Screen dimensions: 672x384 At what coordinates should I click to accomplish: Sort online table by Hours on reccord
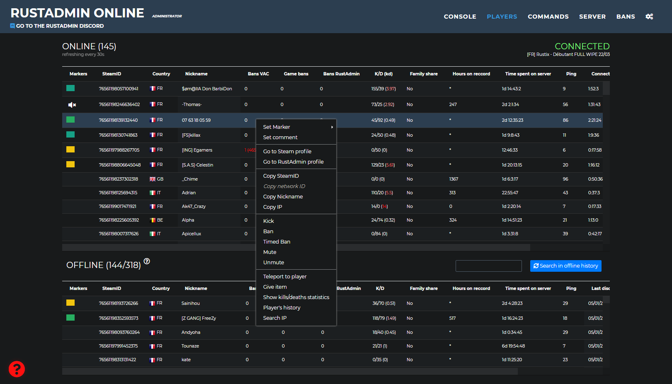coord(471,74)
